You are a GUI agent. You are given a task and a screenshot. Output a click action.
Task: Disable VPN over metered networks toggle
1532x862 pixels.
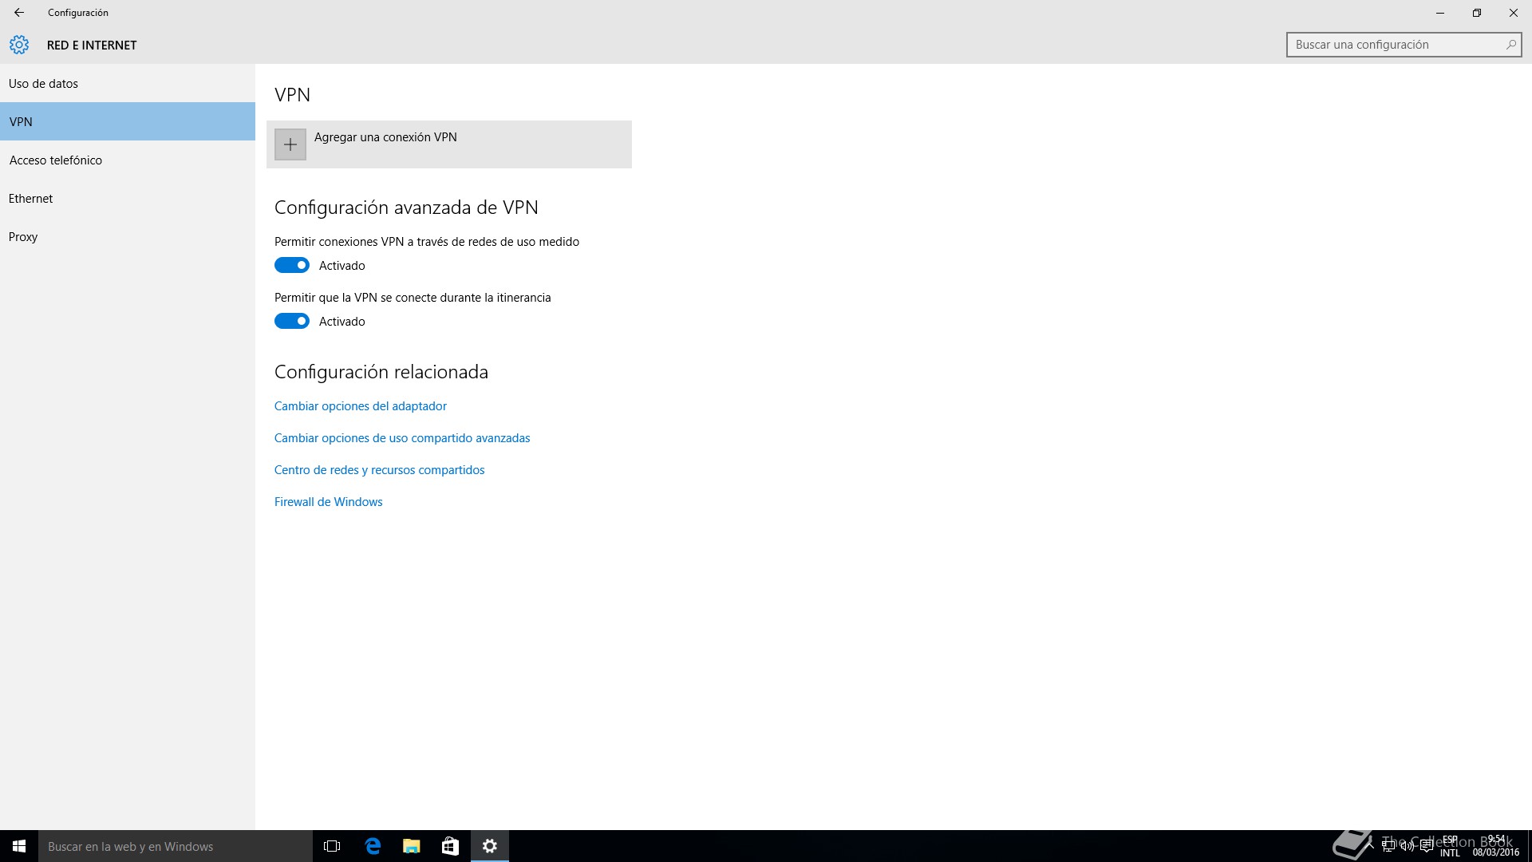[x=292, y=265]
